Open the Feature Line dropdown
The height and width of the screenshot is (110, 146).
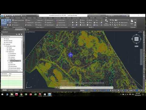coord(30,23)
